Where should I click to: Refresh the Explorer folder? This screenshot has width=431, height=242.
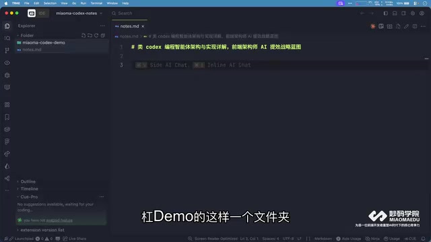click(96, 36)
